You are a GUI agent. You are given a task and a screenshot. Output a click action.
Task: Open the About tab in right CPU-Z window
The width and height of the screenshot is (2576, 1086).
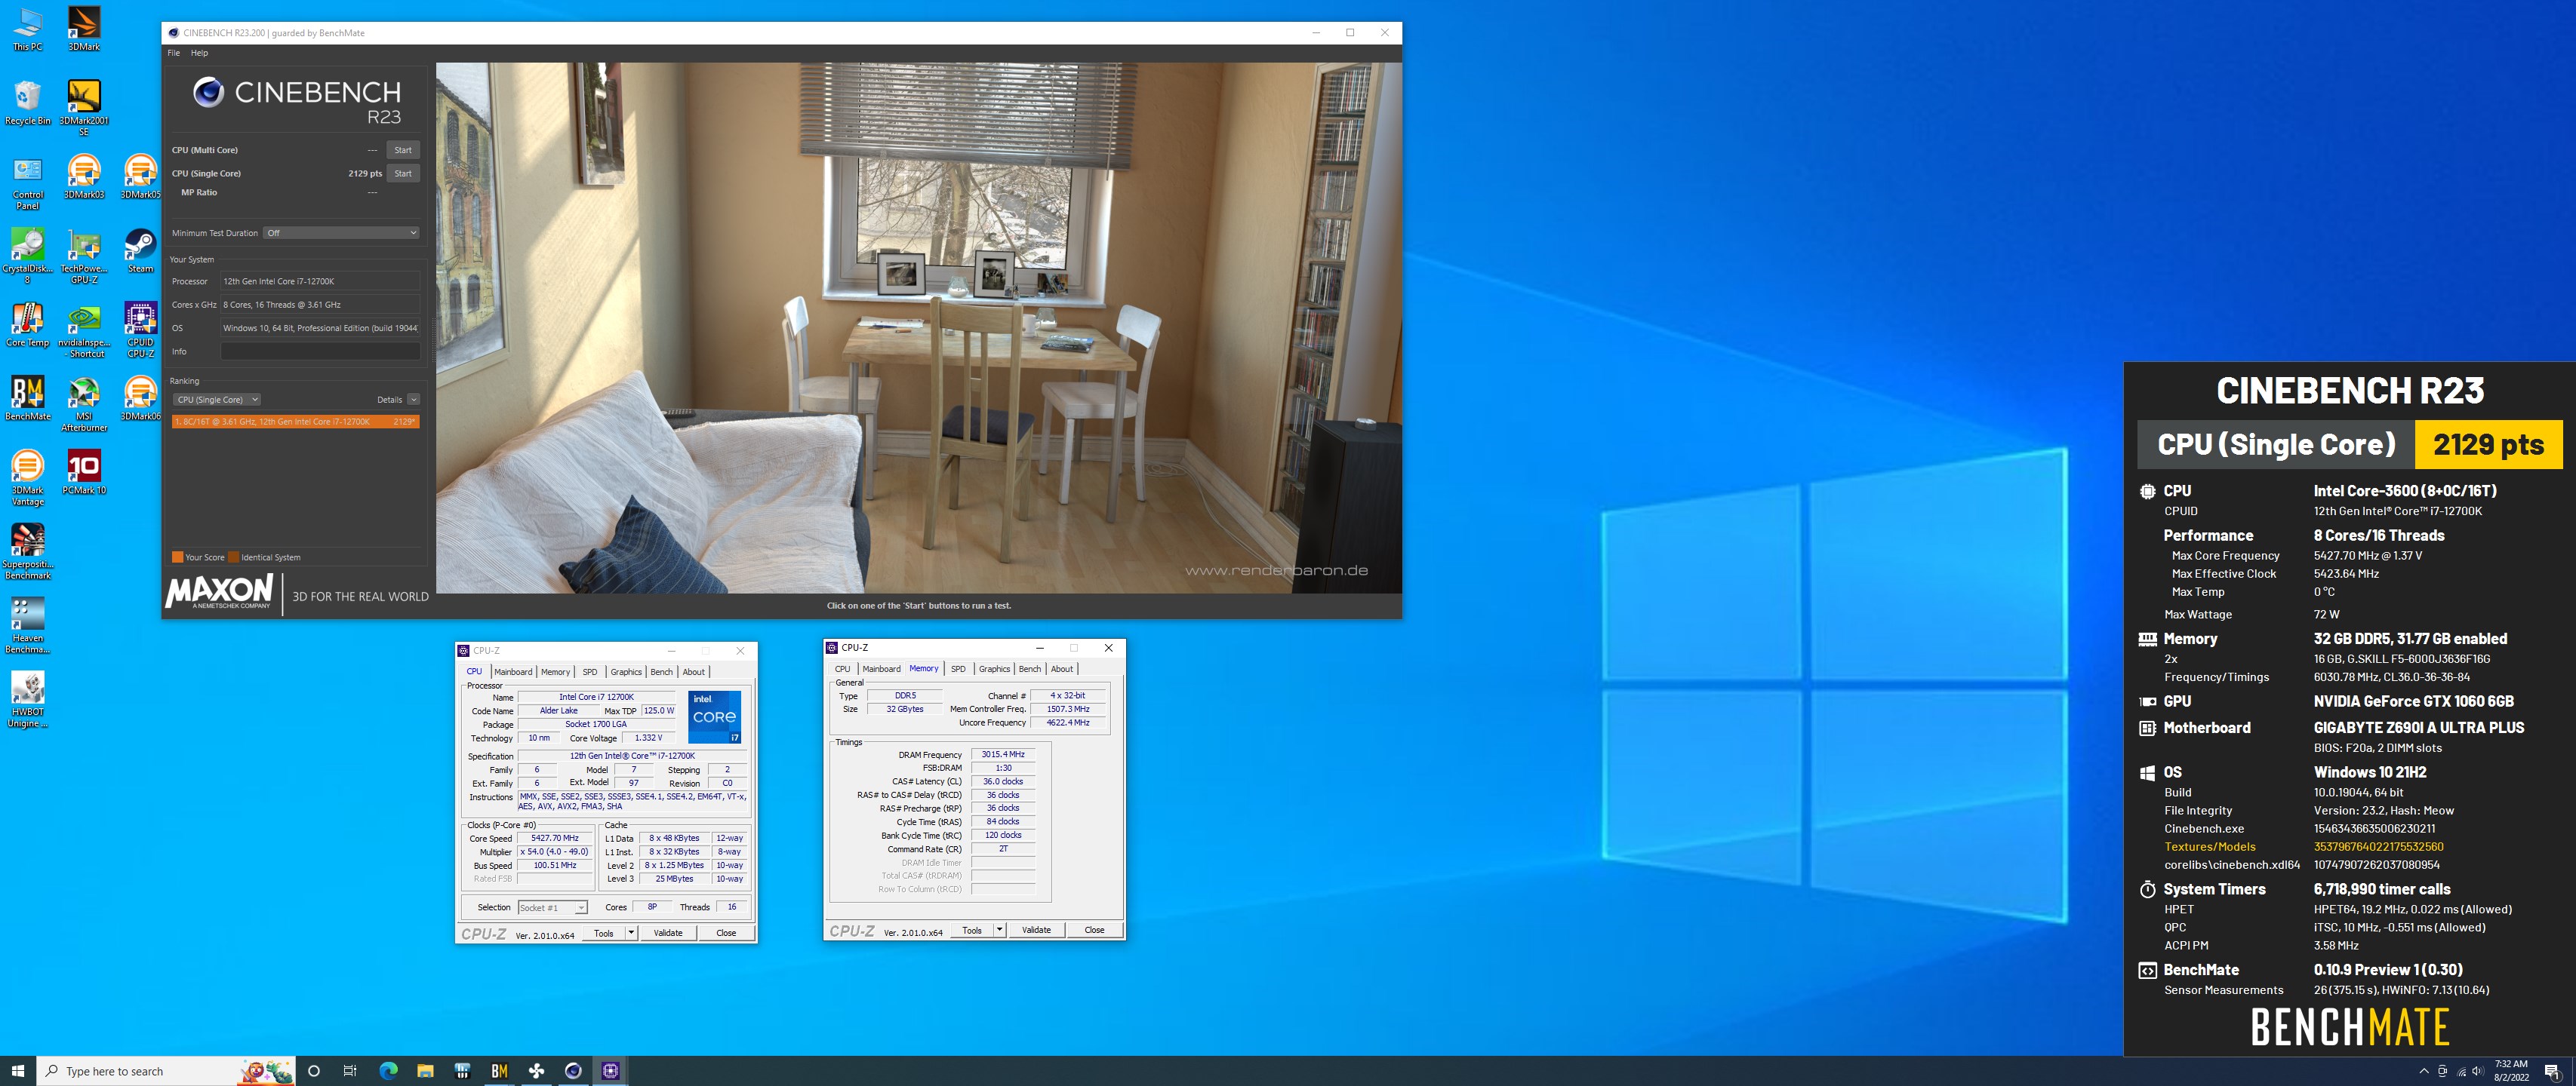point(1062,670)
